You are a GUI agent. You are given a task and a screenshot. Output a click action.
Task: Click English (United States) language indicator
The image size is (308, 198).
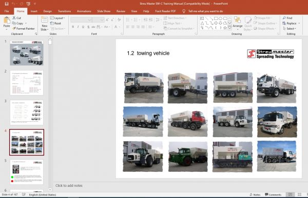[x=43, y=194]
